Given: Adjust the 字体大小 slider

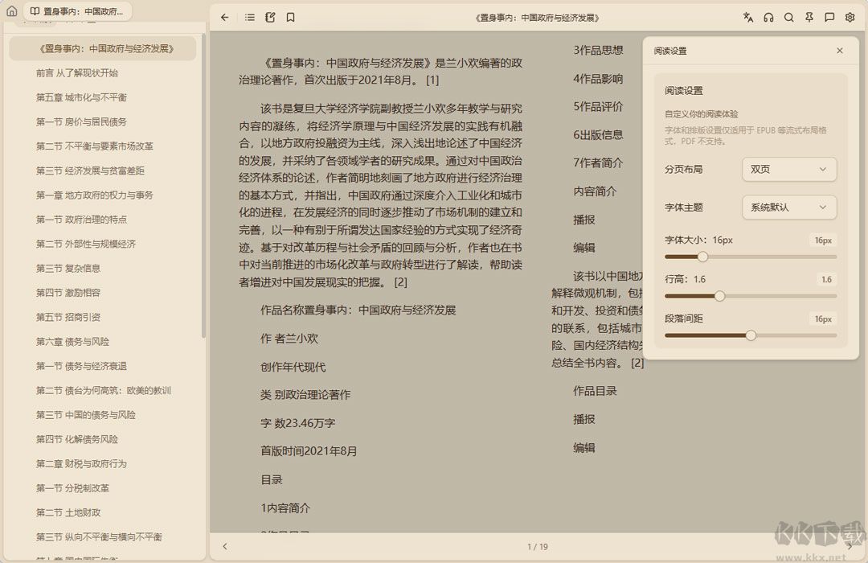Looking at the screenshot, I should [x=751, y=257].
